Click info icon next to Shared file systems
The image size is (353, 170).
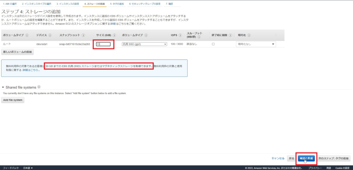(x=39, y=87)
